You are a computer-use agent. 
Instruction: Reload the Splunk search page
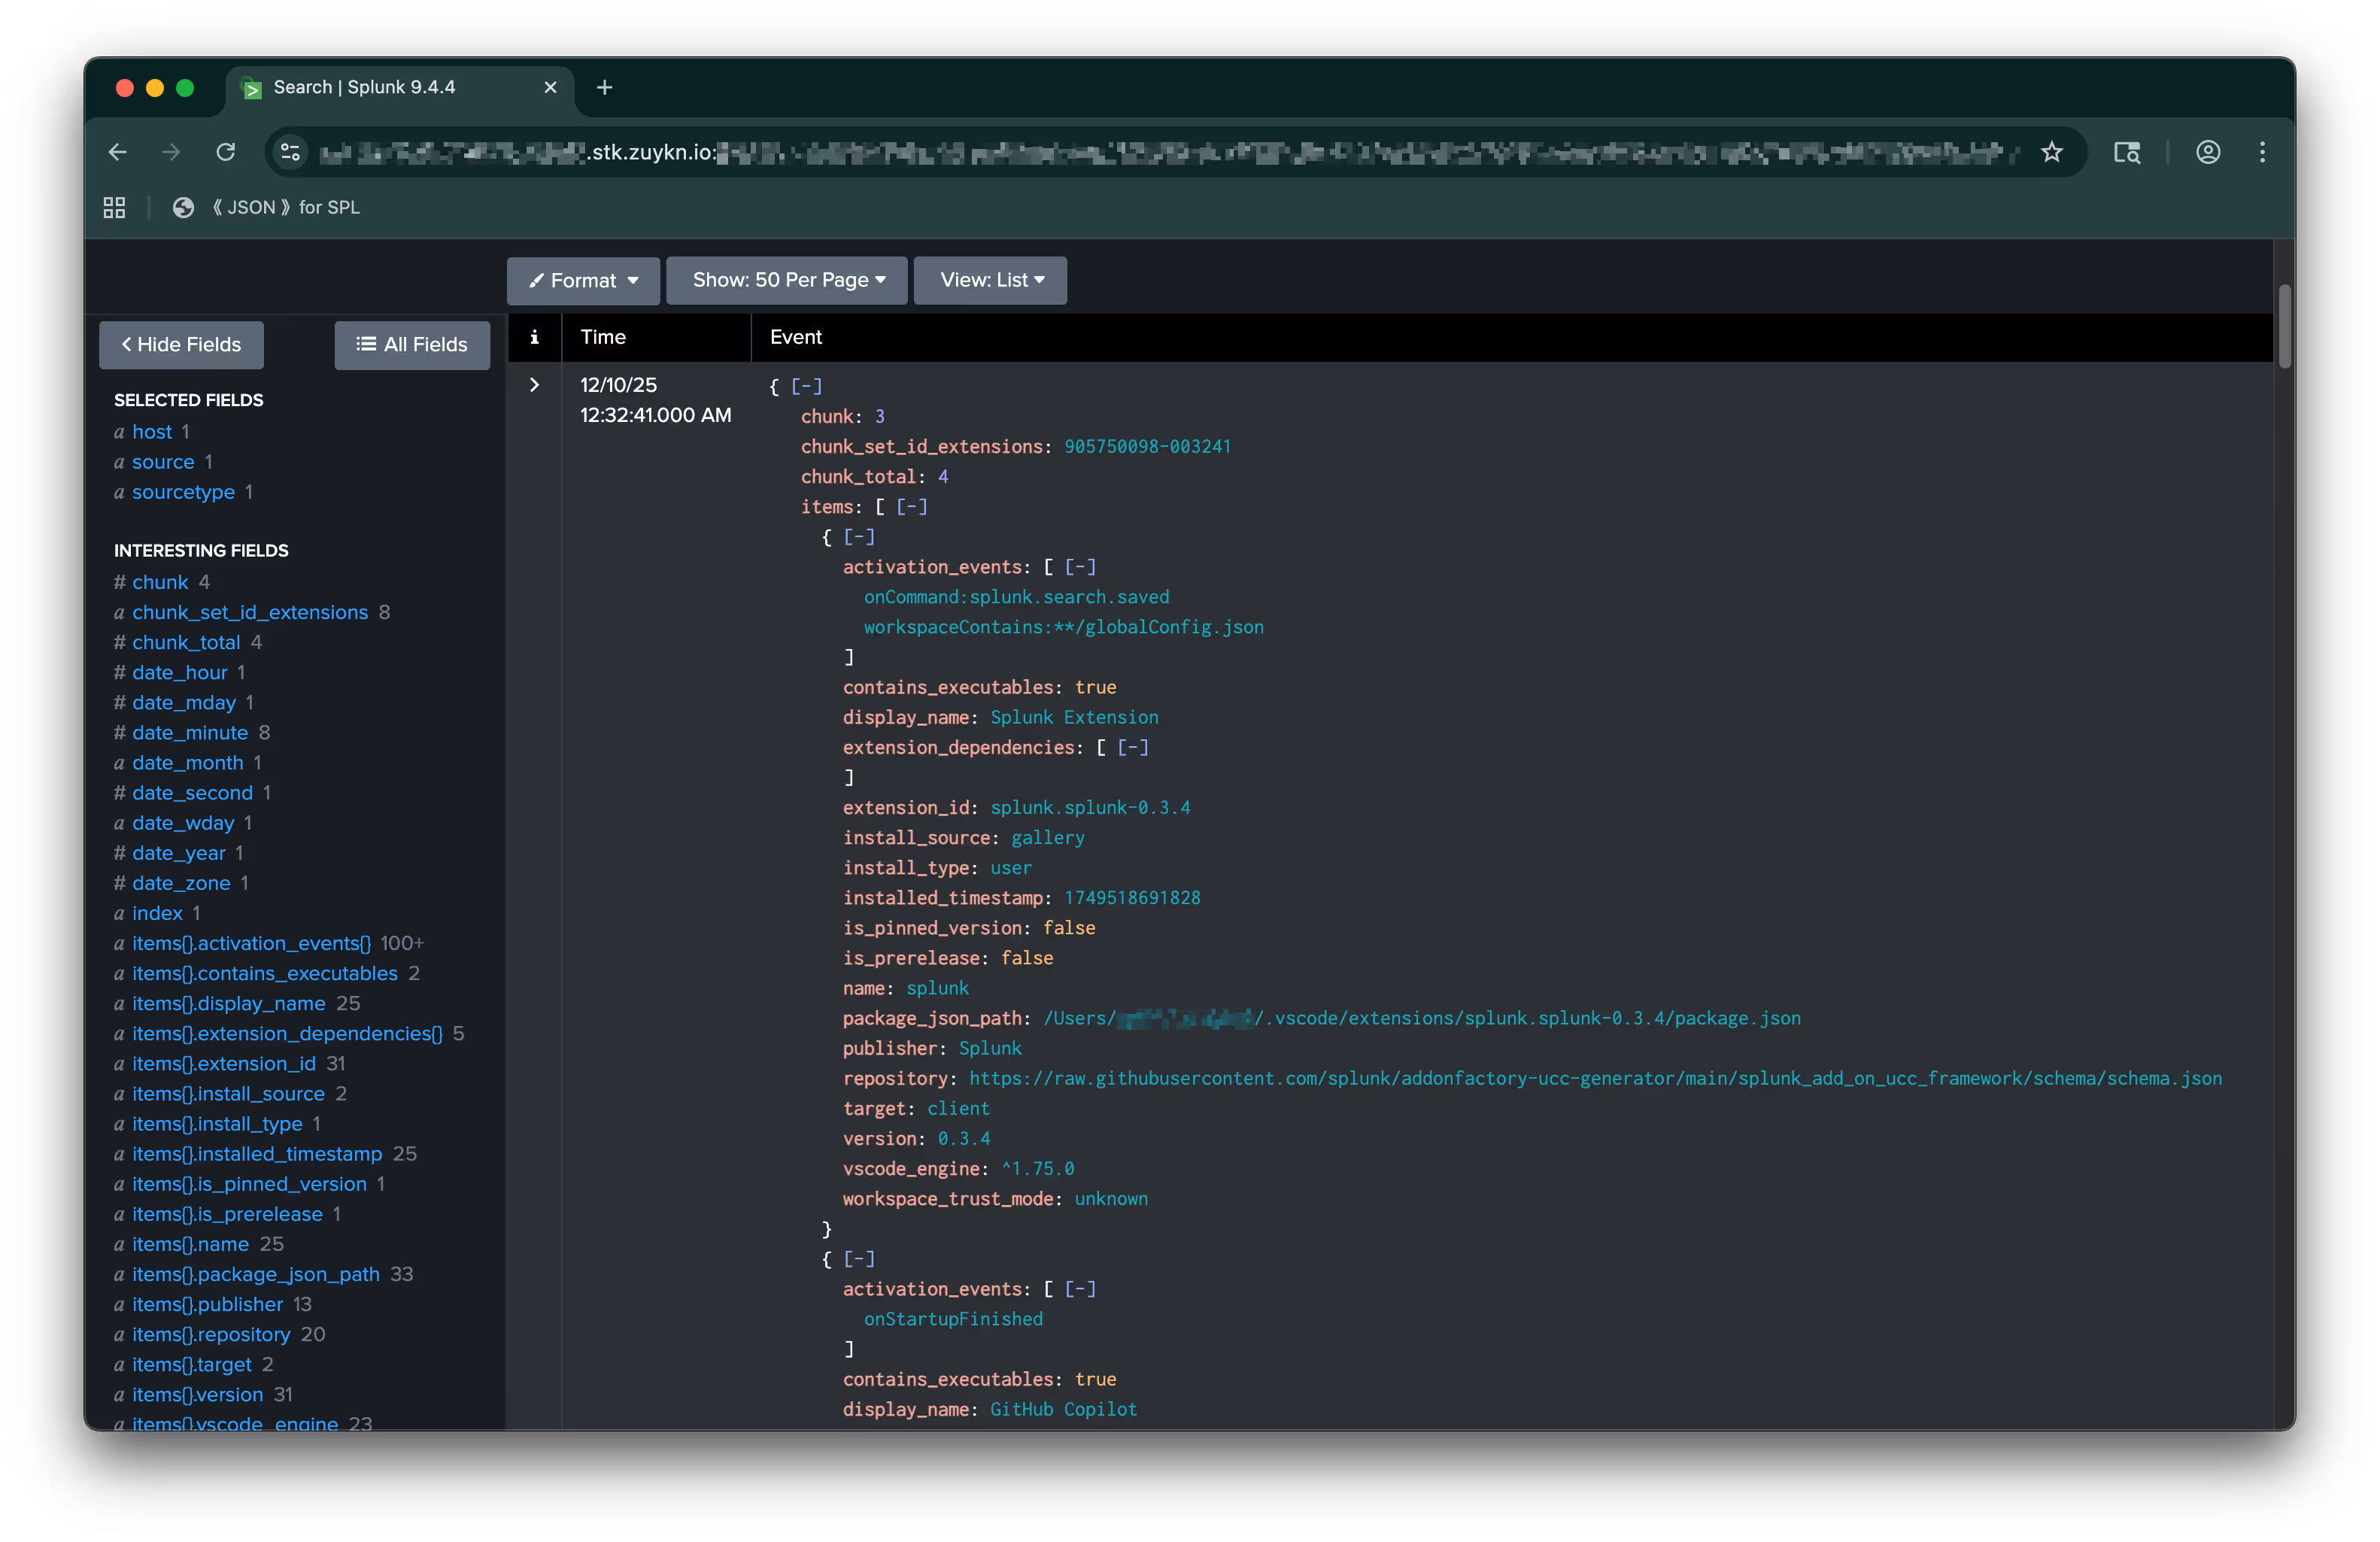[226, 152]
